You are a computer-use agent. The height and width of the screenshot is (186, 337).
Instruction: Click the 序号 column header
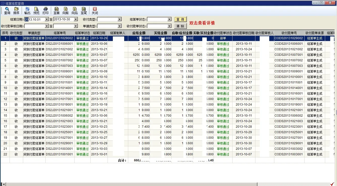pyautogui.click(x=5, y=33)
